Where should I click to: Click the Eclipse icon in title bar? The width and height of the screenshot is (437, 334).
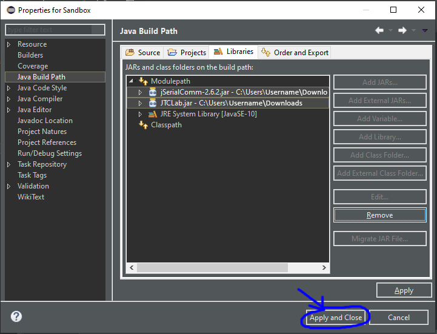(x=11, y=10)
